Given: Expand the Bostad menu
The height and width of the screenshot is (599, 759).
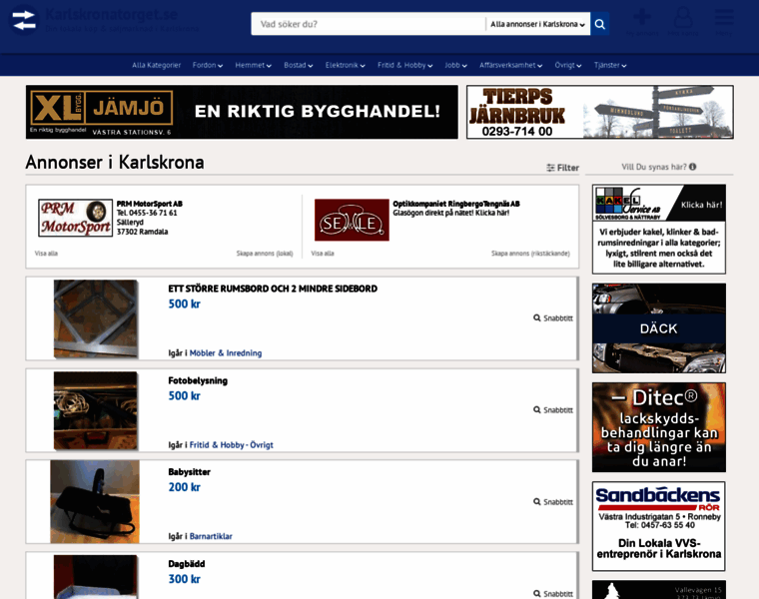Looking at the screenshot, I should click(299, 65).
